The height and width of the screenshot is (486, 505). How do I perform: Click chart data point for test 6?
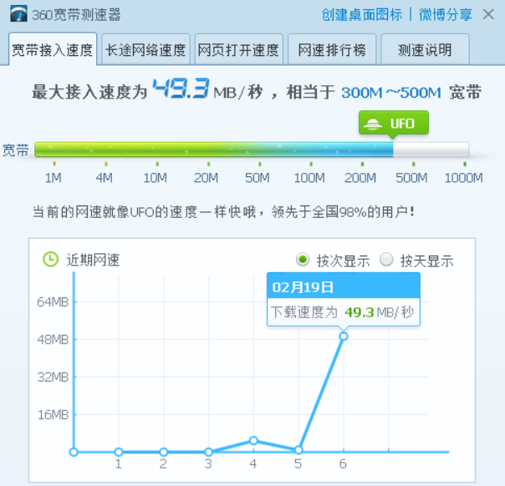point(344,337)
